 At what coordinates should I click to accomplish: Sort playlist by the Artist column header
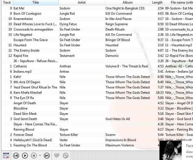point(82,2)
